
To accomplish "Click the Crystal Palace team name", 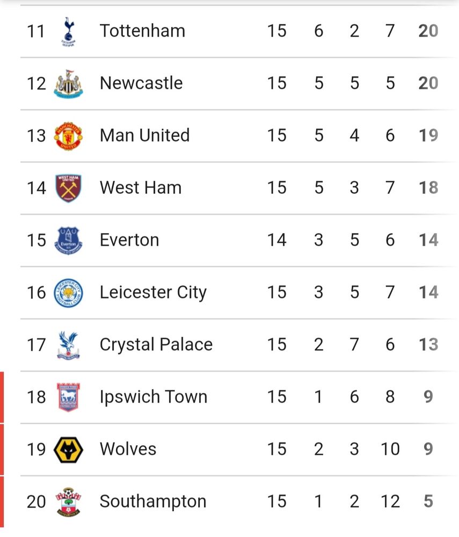I will (x=156, y=344).
